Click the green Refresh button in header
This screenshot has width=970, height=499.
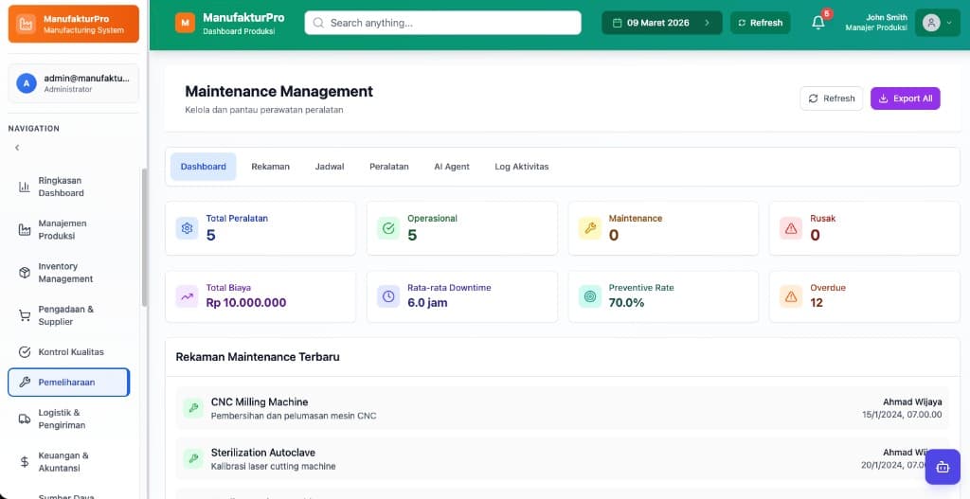(760, 23)
